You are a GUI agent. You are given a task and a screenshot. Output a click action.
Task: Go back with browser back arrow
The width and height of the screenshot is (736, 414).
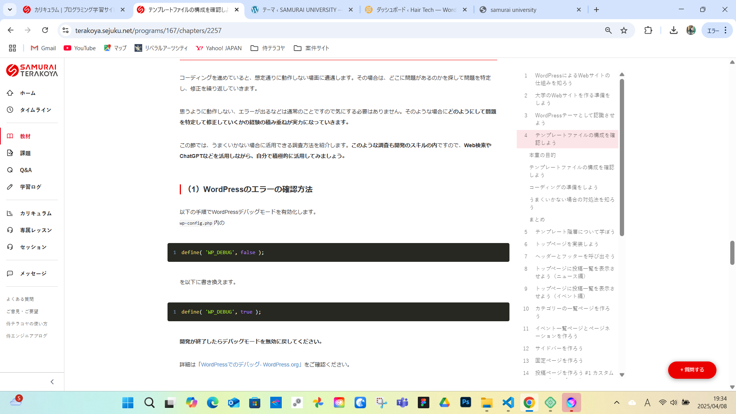coord(11,30)
